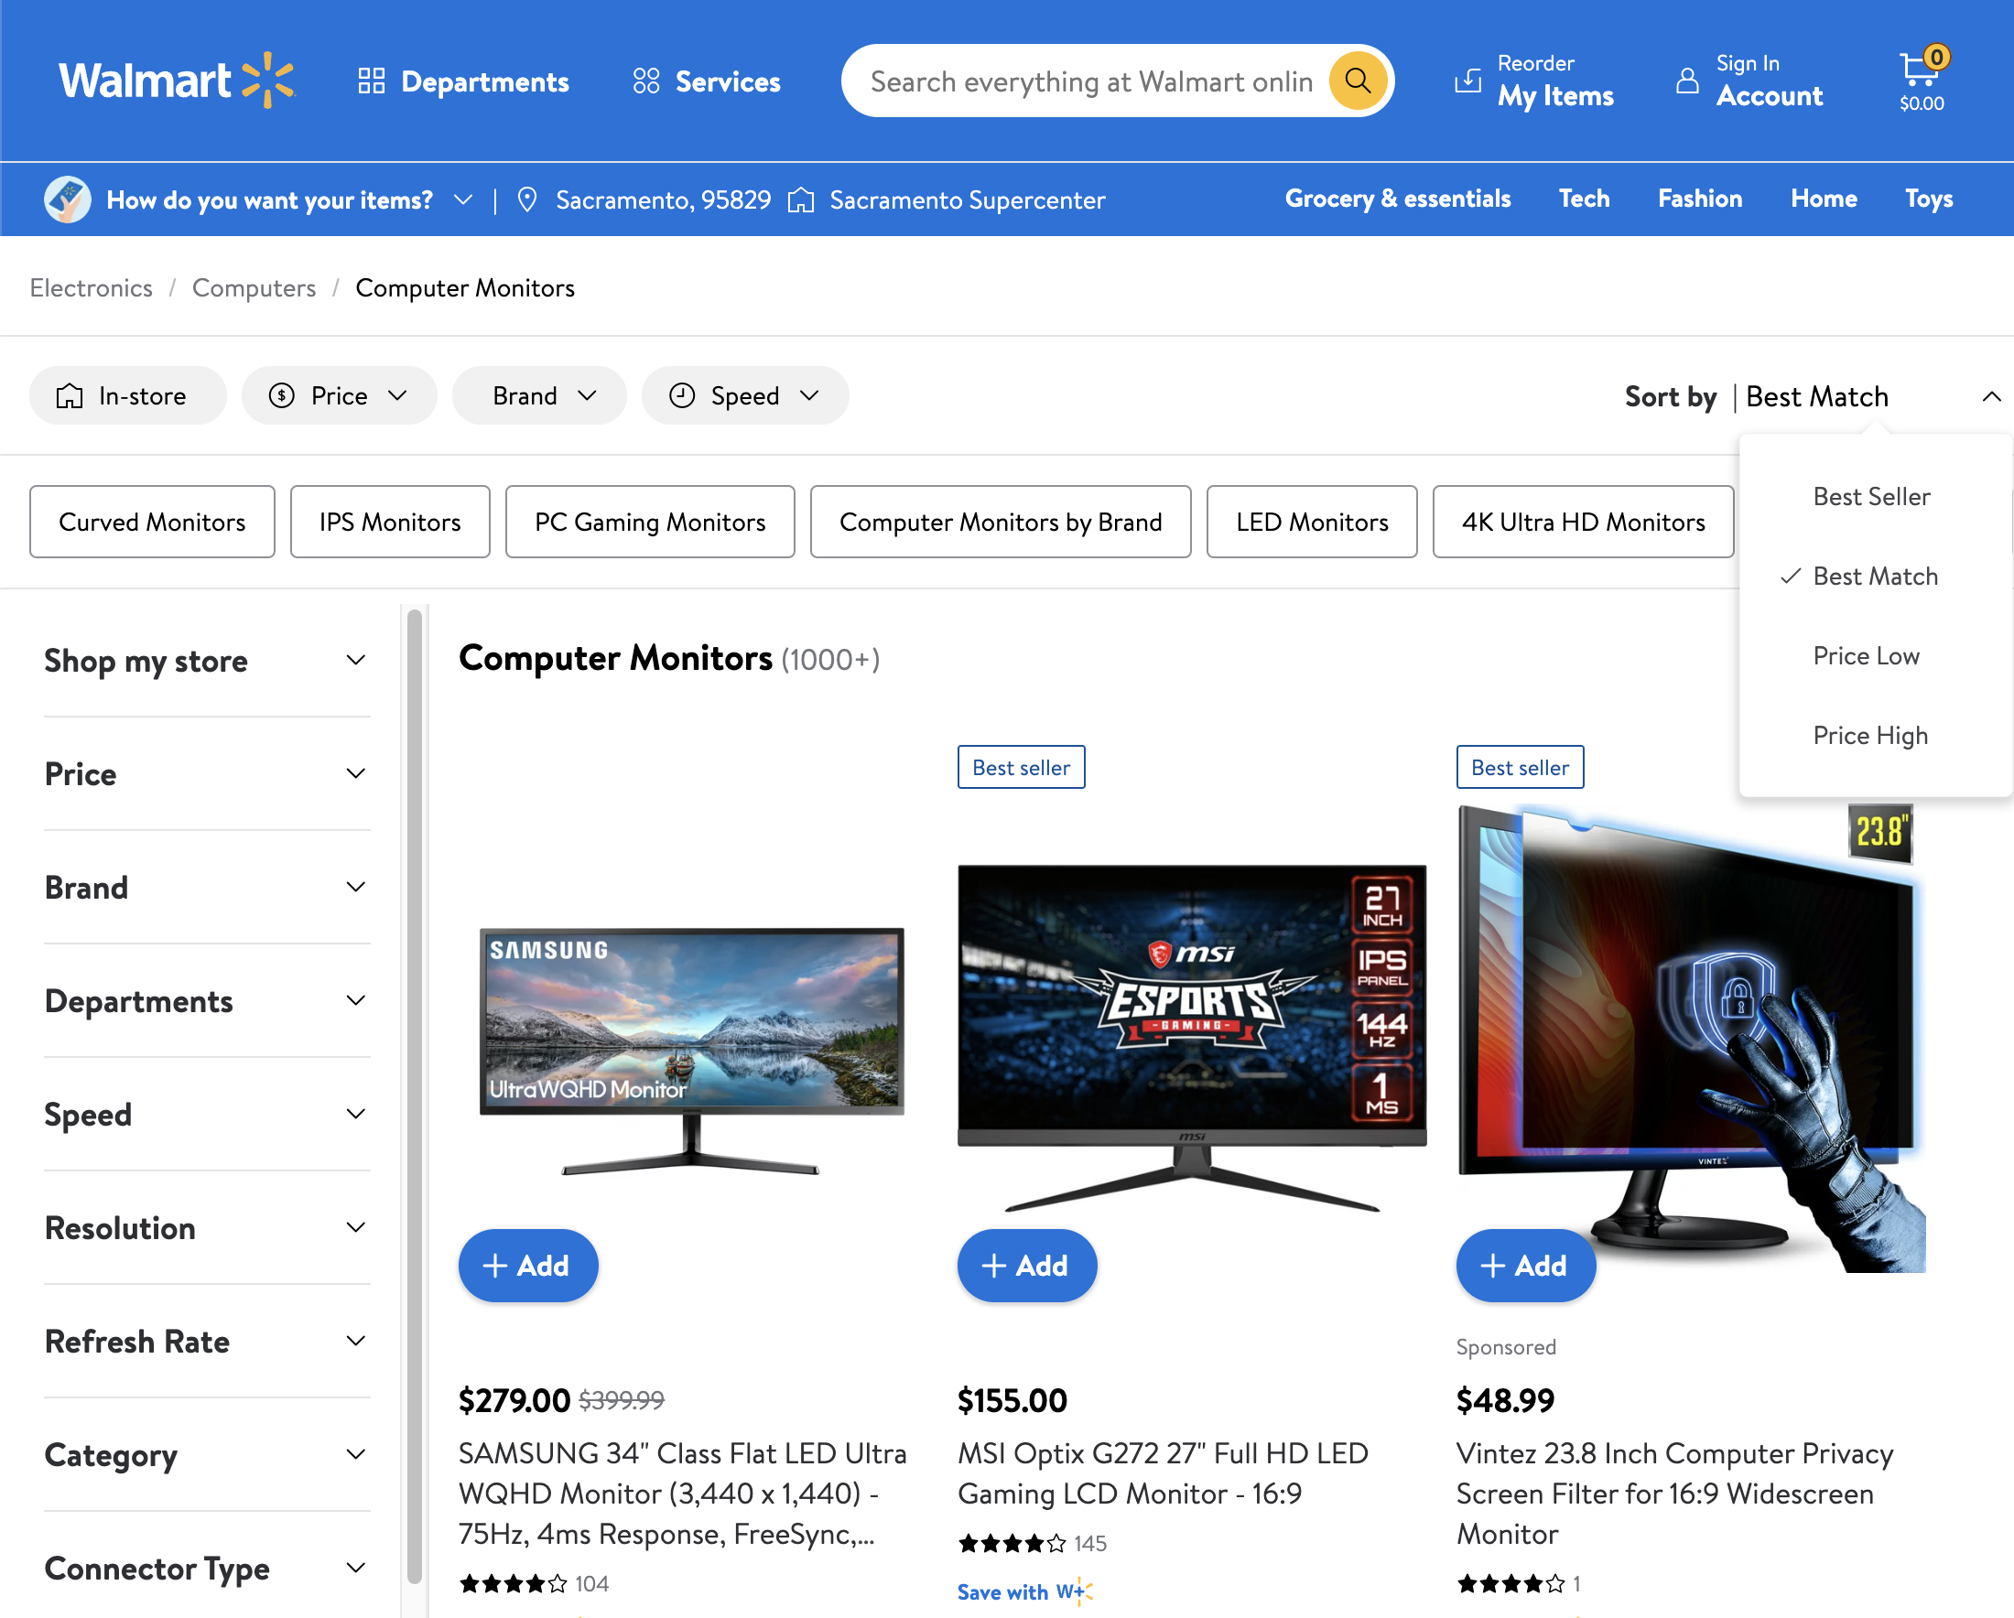Open the Curved Monitors category
Image resolution: width=2014 pixels, height=1618 pixels.
point(152,521)
